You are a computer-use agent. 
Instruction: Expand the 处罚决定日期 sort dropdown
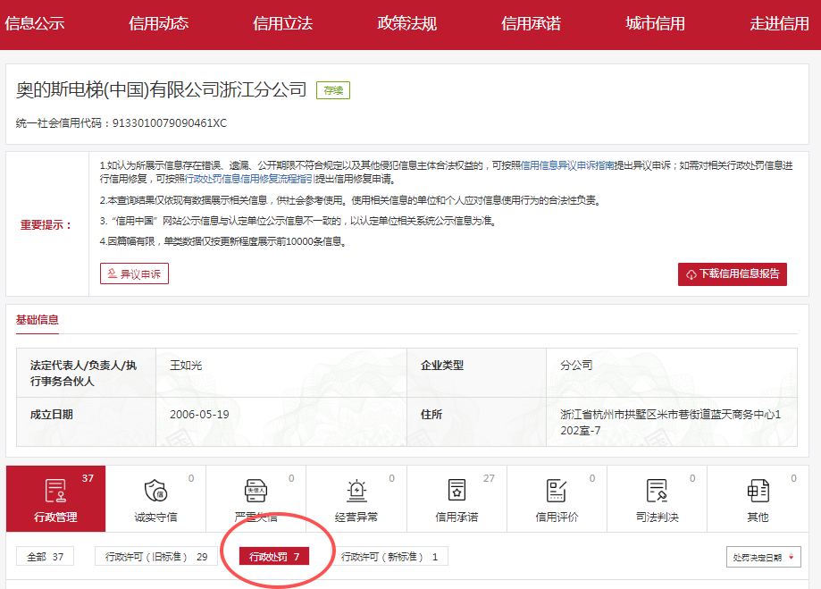(x=762, y=557)
